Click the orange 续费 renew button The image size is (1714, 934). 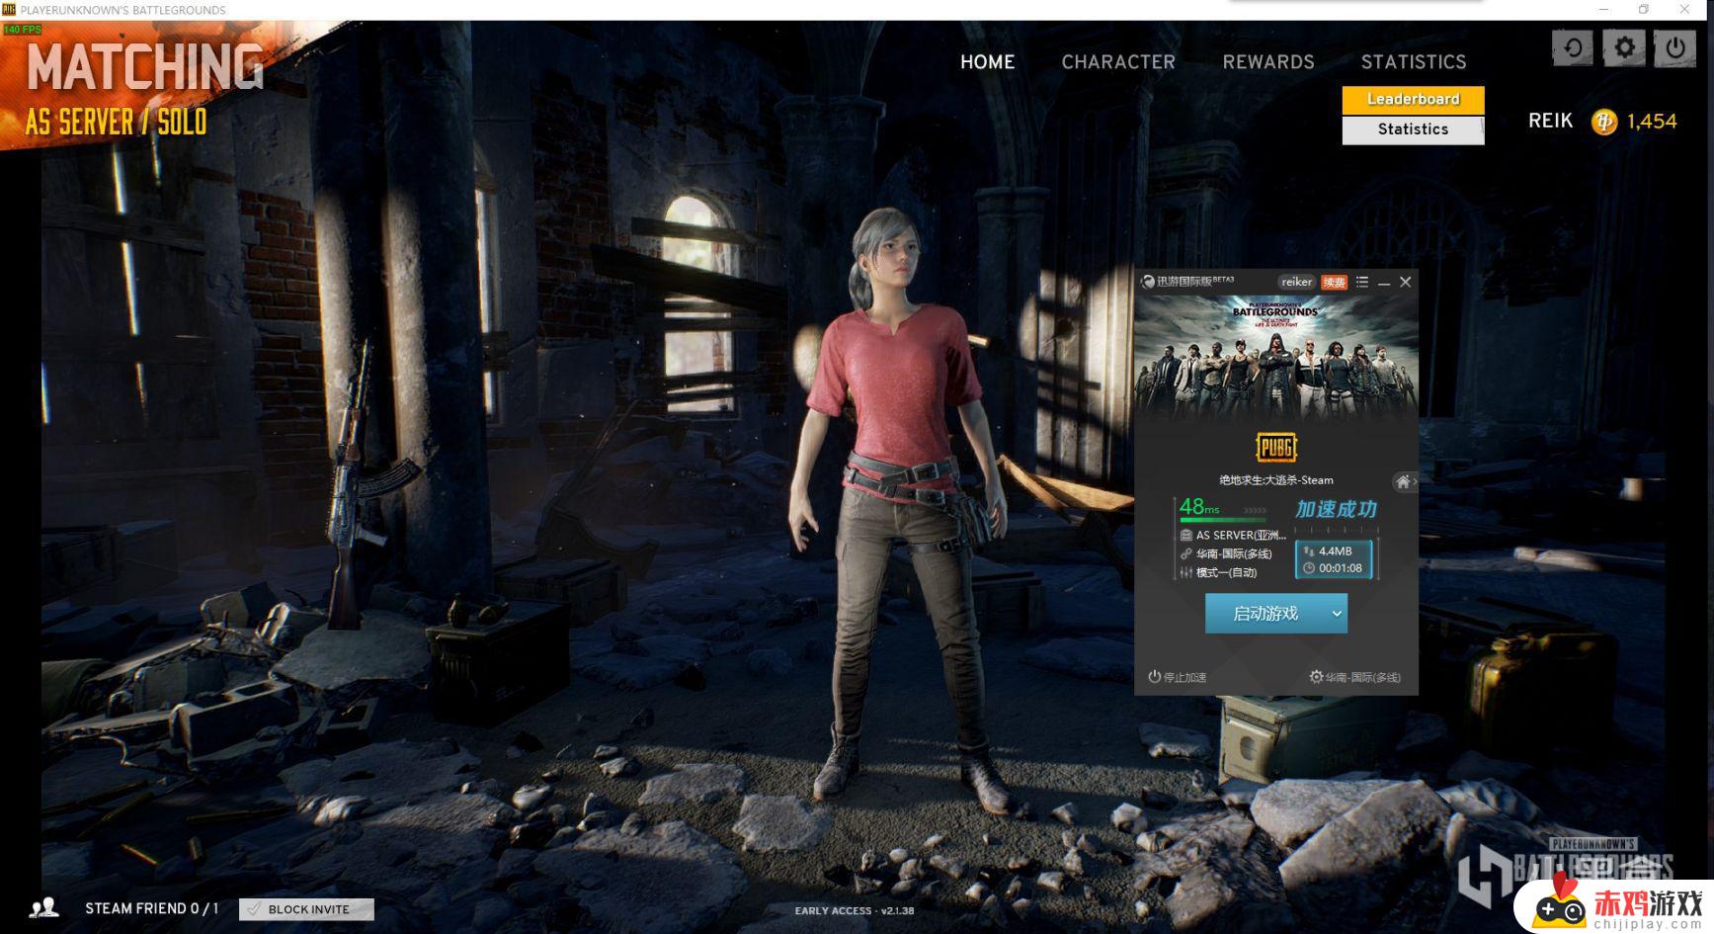1335,282
